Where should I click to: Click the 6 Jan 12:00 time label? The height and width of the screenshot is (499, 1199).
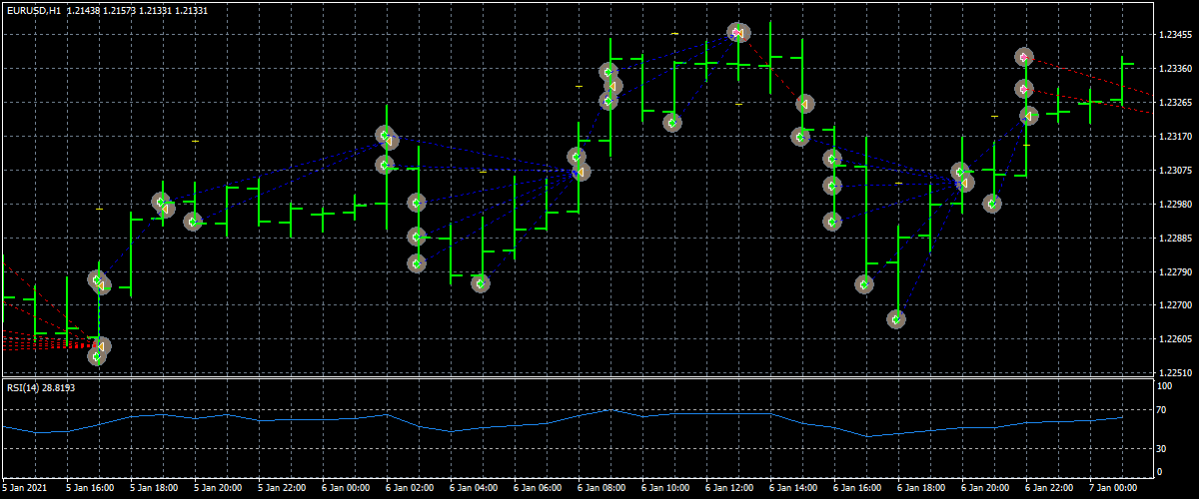(x=729, y=489)
